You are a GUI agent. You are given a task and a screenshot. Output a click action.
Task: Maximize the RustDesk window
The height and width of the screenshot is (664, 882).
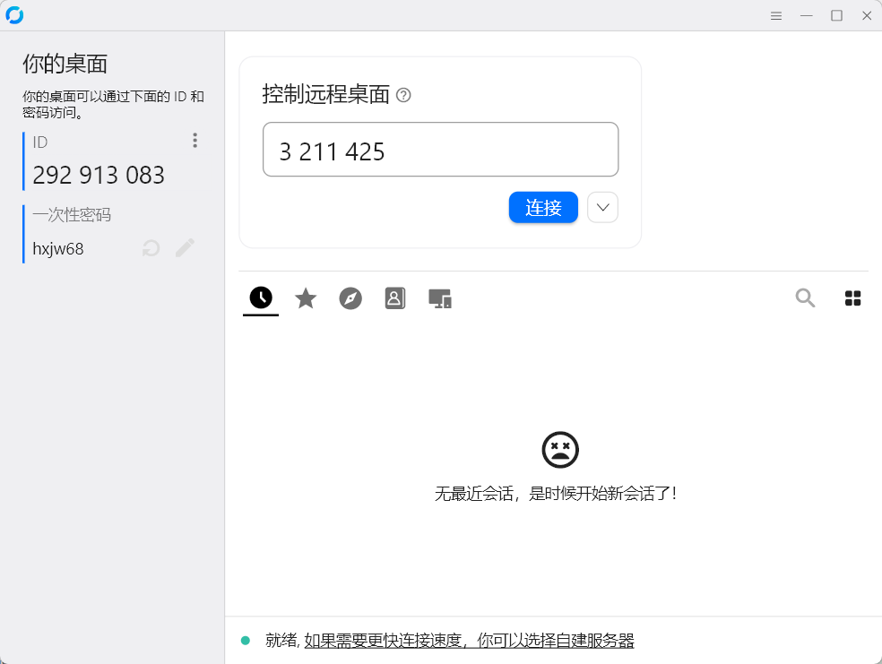(x=836, y=16)
